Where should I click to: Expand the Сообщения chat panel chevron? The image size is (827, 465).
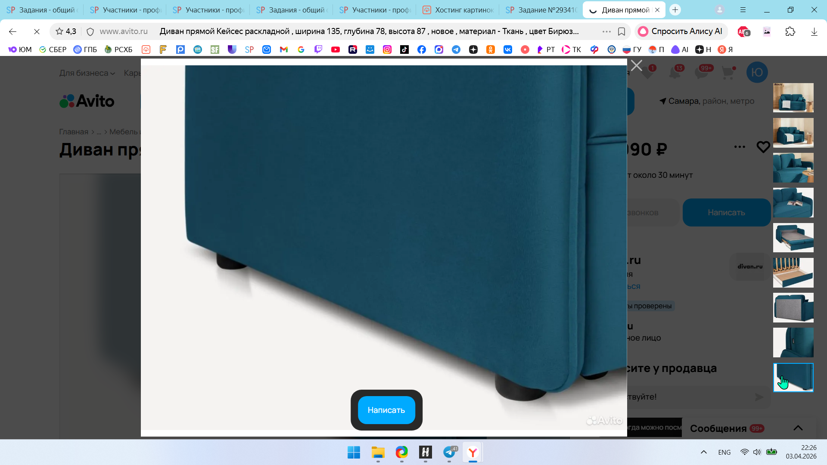point(798,428)
